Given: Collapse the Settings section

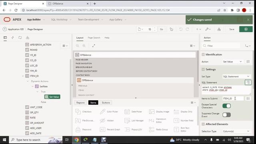Looking at the screenshot, I should pos(203,69).
